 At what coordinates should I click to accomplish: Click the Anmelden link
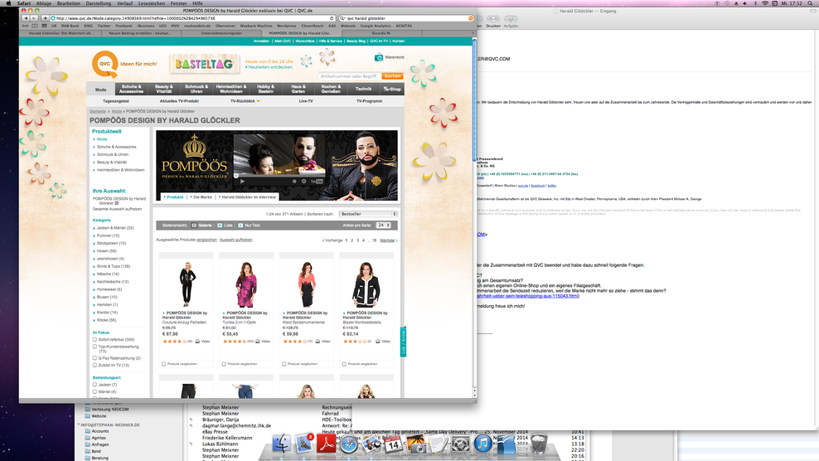[x=261, y=41]
